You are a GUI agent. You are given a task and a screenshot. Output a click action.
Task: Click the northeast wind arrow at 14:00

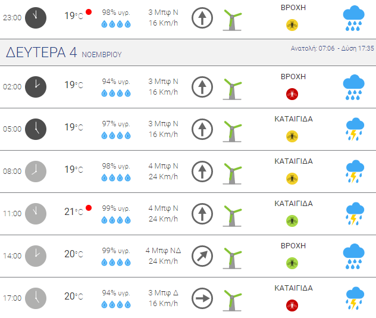click(202, 256)
